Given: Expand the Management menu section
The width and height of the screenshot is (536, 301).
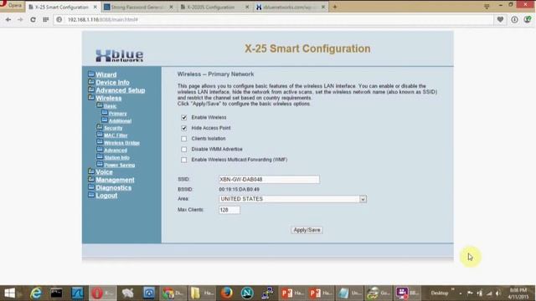Looking at the screenshot, I should [115, 180].
